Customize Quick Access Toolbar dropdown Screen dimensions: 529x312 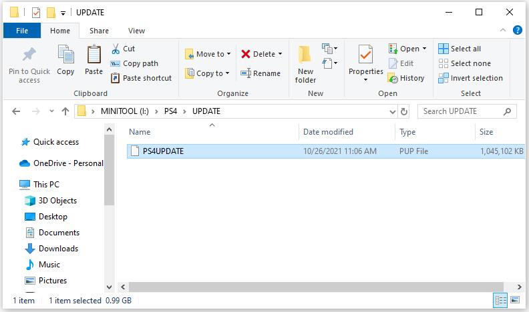pyautogui.click(x=63, y=13)
